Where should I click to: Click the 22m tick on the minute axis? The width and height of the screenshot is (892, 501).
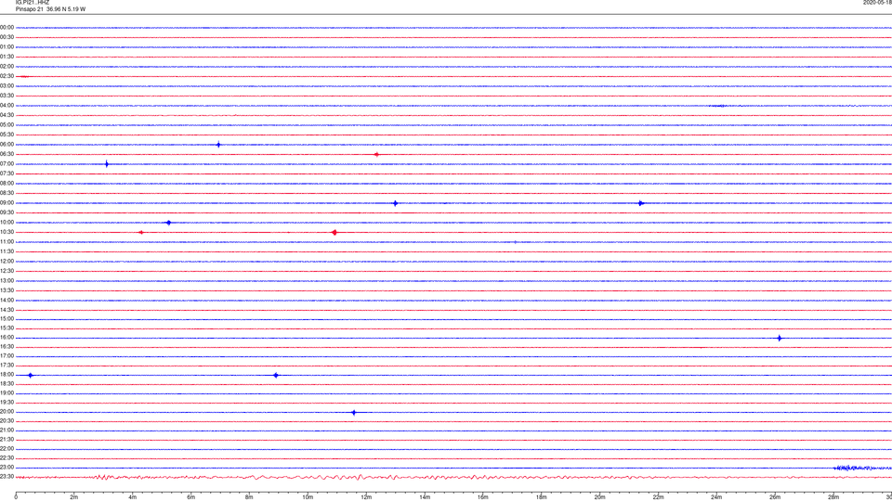click(x=658, y=497)
